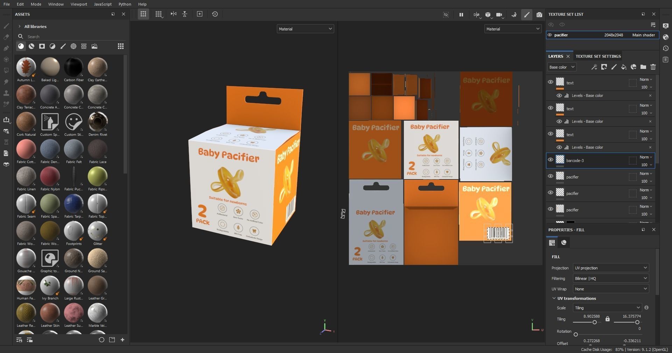
Task: Open the Window menu
Action: click(56, 4)
